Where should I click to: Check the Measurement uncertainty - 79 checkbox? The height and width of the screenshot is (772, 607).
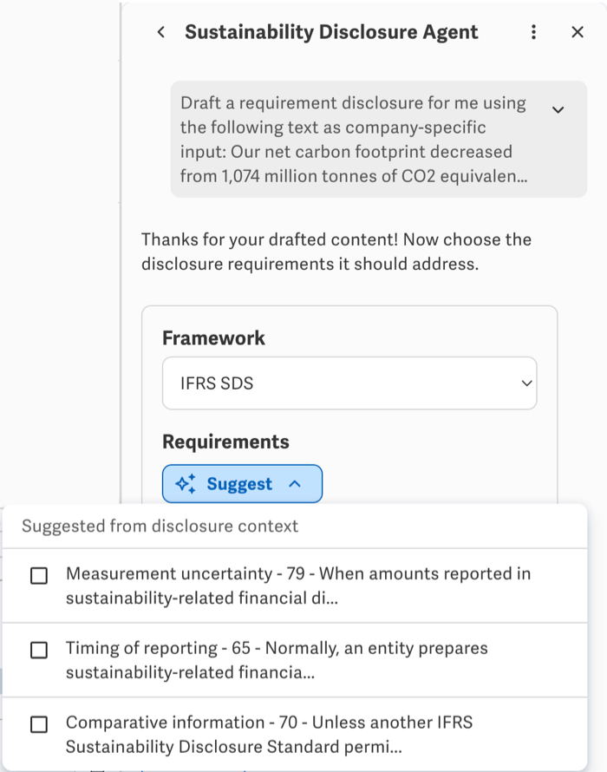tap(39, 576)
